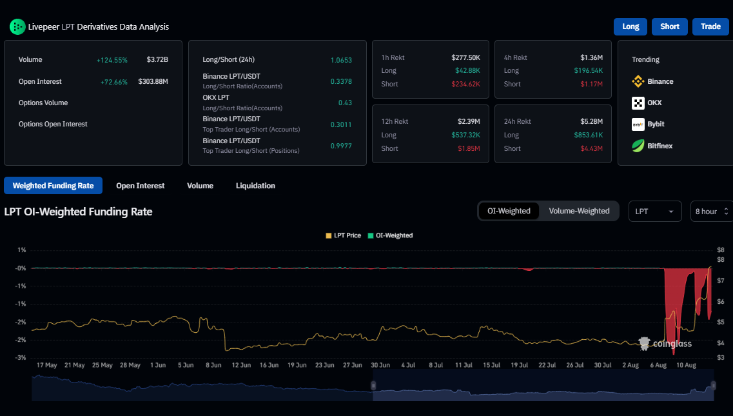The width and height of the screenshot is (733, 416).
Task: Click the Binance exchange icon
Action: pyautogui.click(x=638, y=81)
